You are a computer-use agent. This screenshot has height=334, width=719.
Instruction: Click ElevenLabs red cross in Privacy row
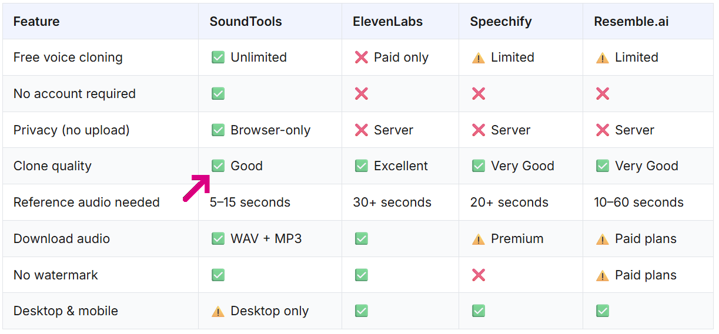361,130
